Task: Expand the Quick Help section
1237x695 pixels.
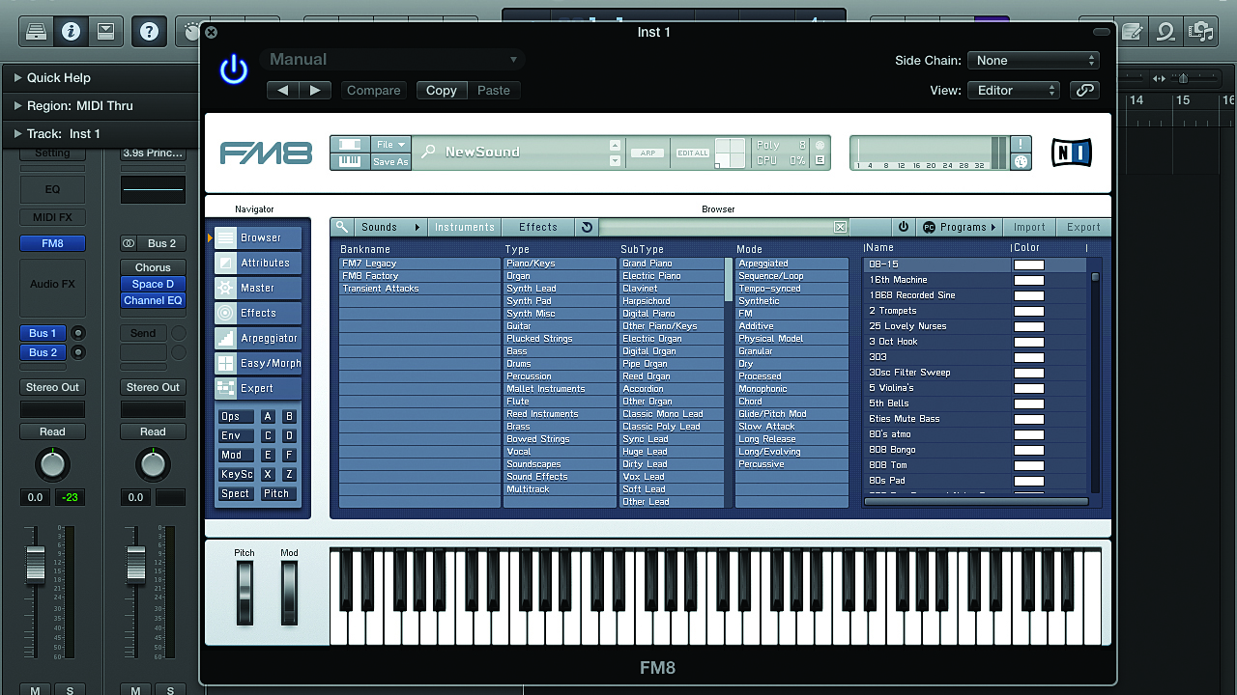Action: point(18,77)
